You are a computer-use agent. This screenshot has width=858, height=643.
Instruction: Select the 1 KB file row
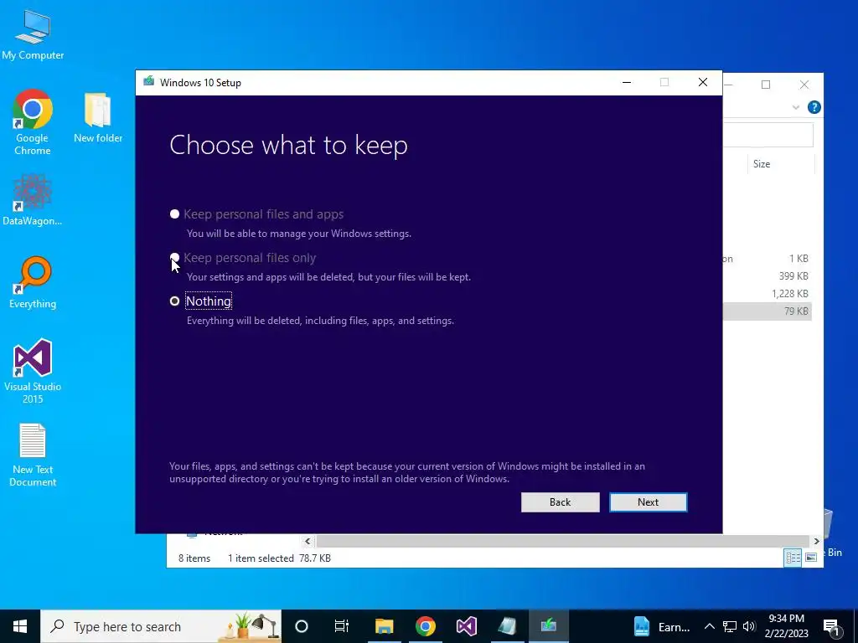point(768,259)
